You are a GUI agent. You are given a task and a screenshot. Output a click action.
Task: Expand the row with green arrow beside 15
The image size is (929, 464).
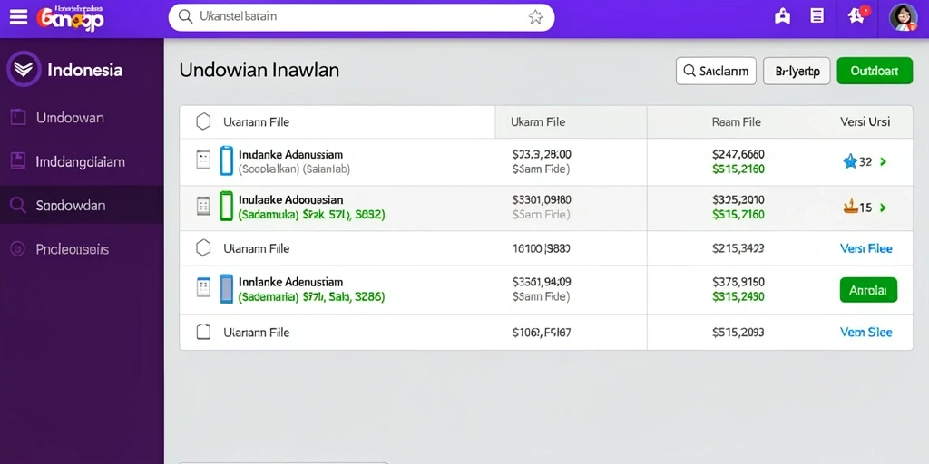coord(883,208)
